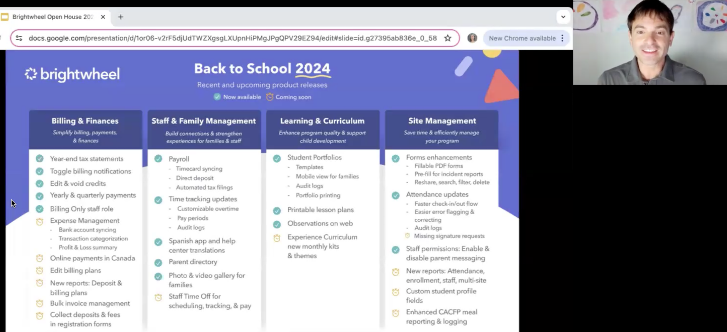Image resolution: width=727 pixels, height=332 pixels.
Task: Click the 'Fillable PDF forms' sub-item
Action: pos(438,166)
